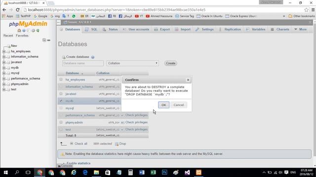316x177 pixels.
Task: Open Microsoft Edge from the taskbar
Action: pyautogui.click(x=85, y=173)
